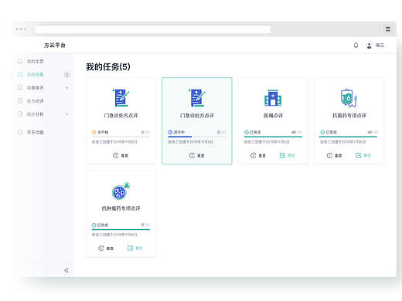Image resolution: width=402 pixels, height=301 pixels.
Task: Open the 抗肿瘤药专项点评 cell icon
Action: (121, 191)
